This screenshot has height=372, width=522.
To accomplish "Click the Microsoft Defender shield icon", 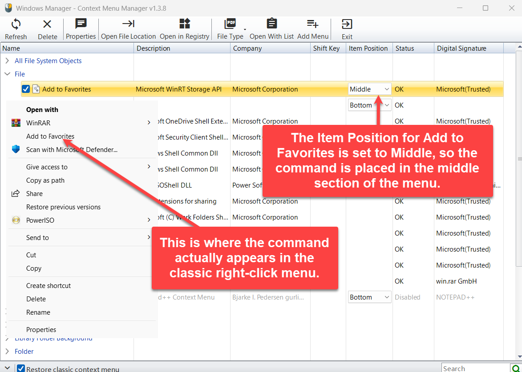I will 16,150.
